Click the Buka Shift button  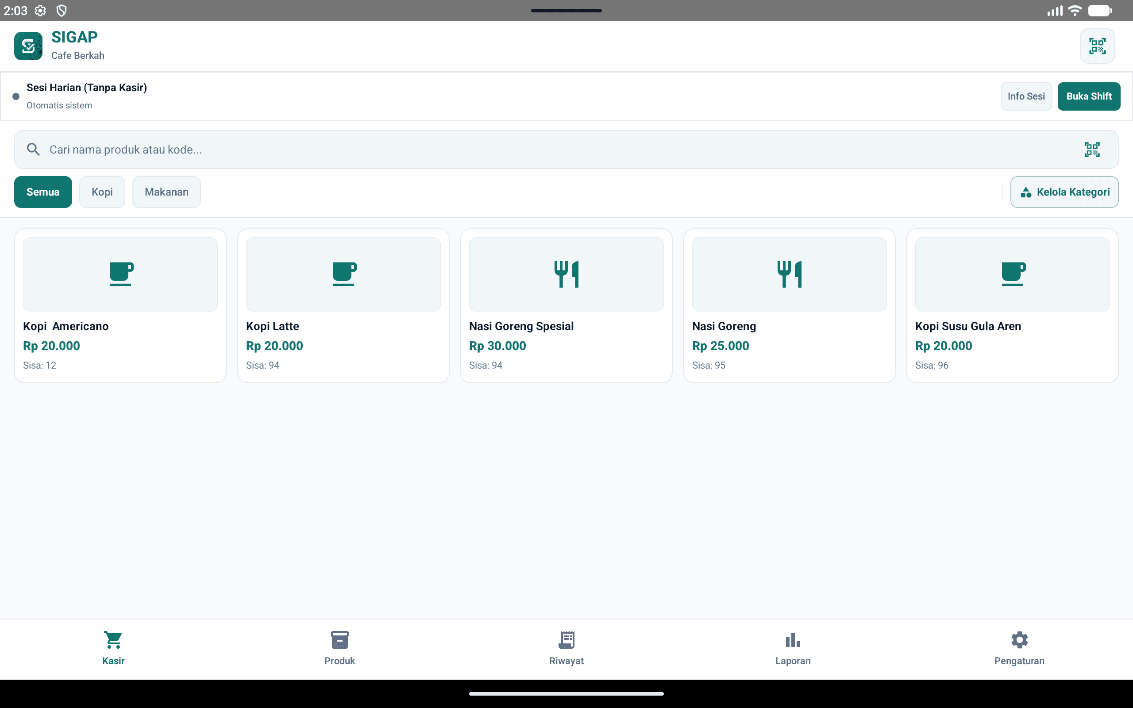1089,96
